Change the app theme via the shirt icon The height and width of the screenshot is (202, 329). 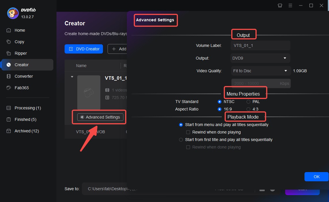pos(280,5)
